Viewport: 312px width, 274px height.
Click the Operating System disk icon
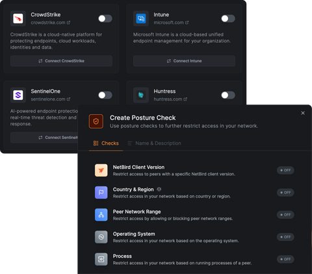101,237
